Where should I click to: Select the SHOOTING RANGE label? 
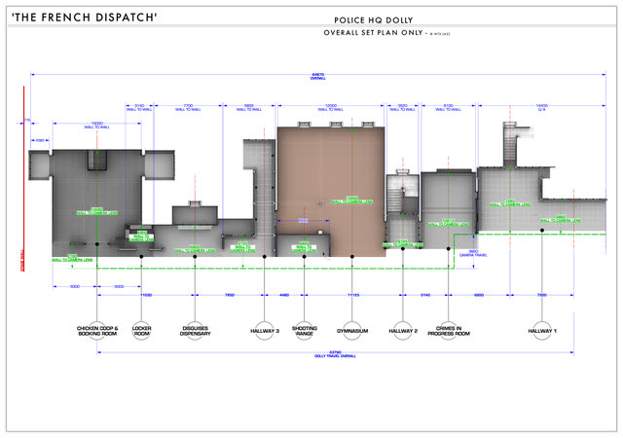pos(305,331)
